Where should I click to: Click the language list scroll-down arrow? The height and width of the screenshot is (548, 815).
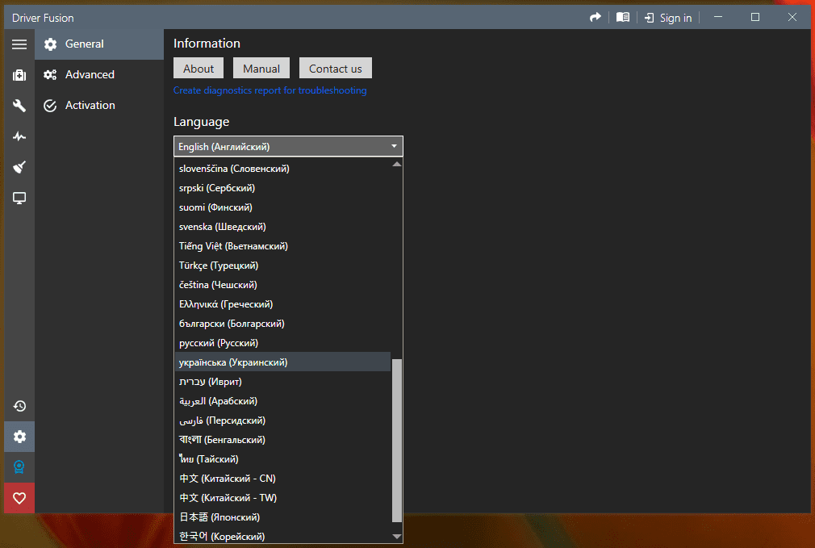pyautogui.click(x=397, y=537)
